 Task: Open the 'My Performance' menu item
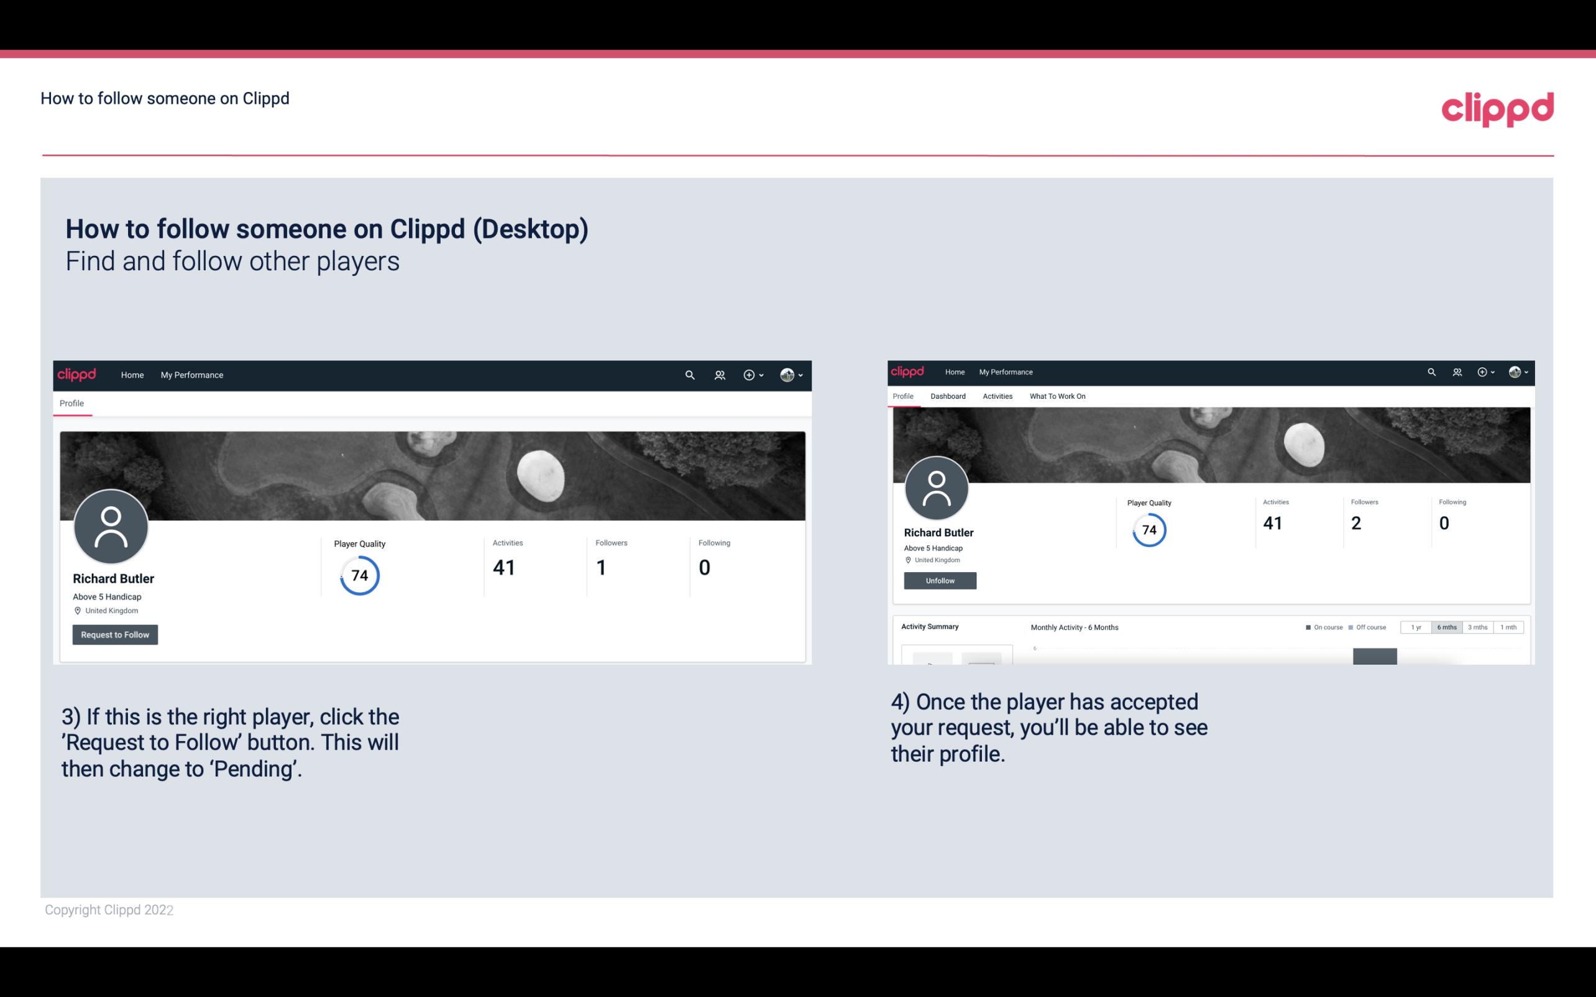(191, 373)
